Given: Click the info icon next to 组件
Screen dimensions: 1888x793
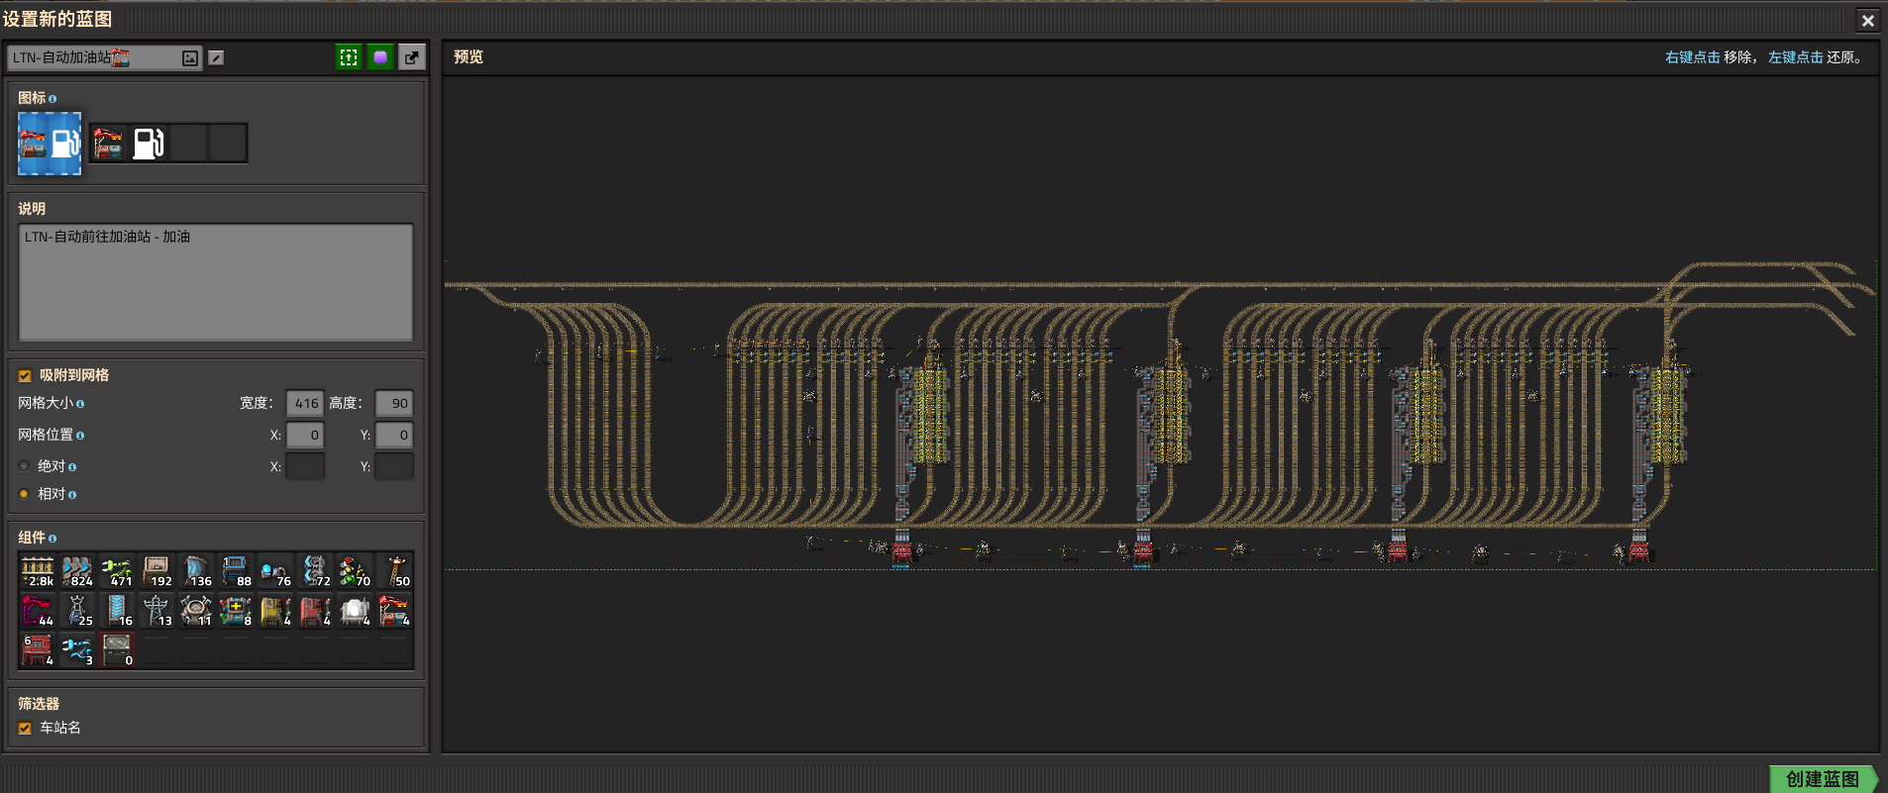Looking at the screenshot, I should (52, 539).
